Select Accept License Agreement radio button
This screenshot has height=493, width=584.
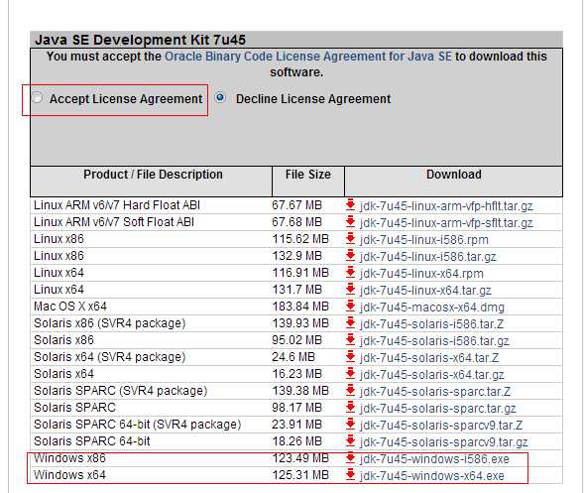pos(38,98)
